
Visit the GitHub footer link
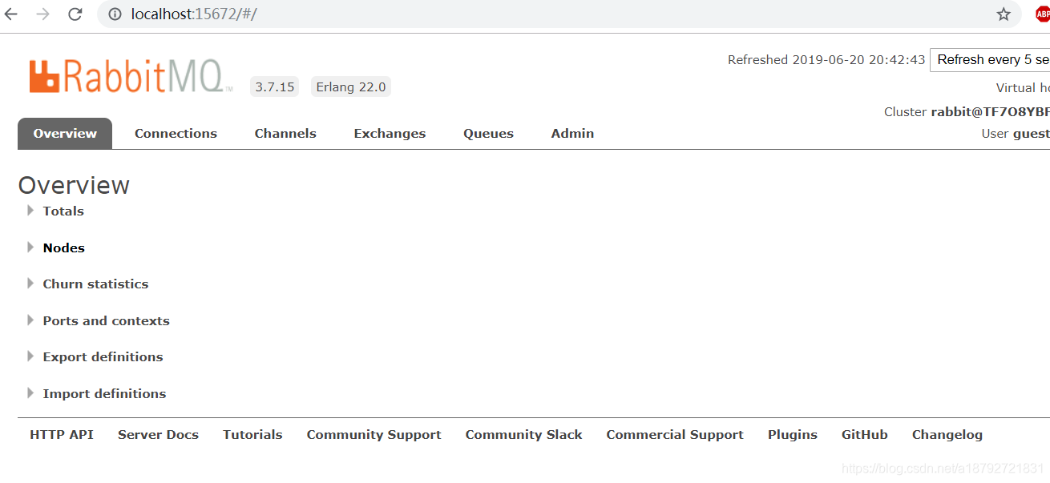[865, 434]
